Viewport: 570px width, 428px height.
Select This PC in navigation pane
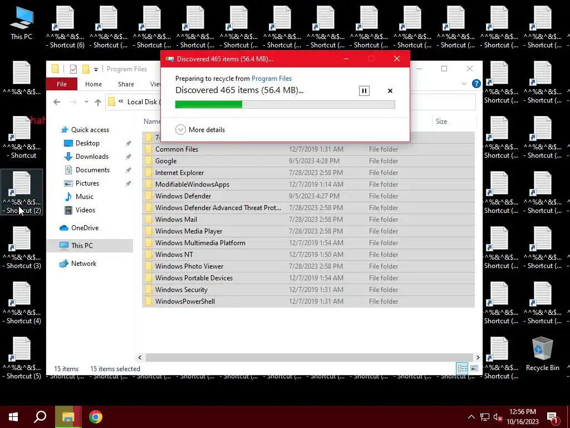90,246
